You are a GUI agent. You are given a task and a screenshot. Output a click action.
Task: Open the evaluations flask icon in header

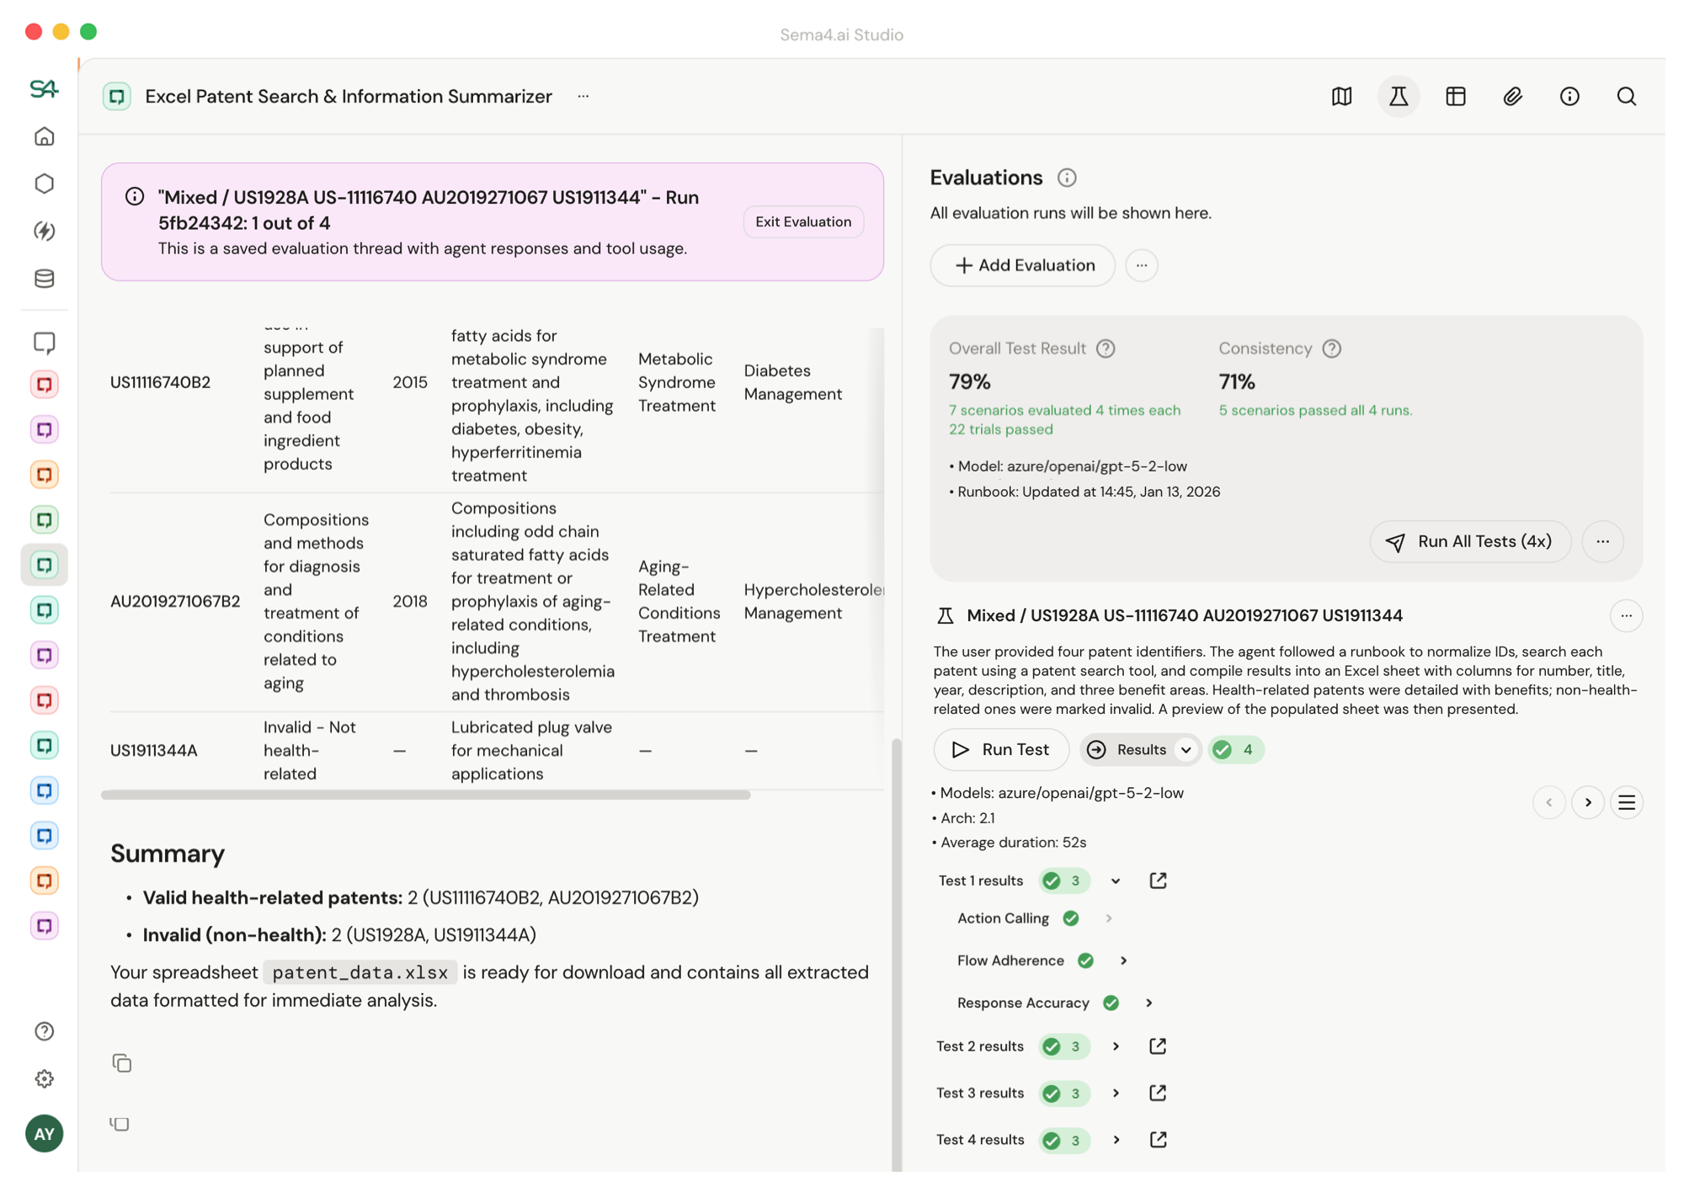(x=1399, y=96)
